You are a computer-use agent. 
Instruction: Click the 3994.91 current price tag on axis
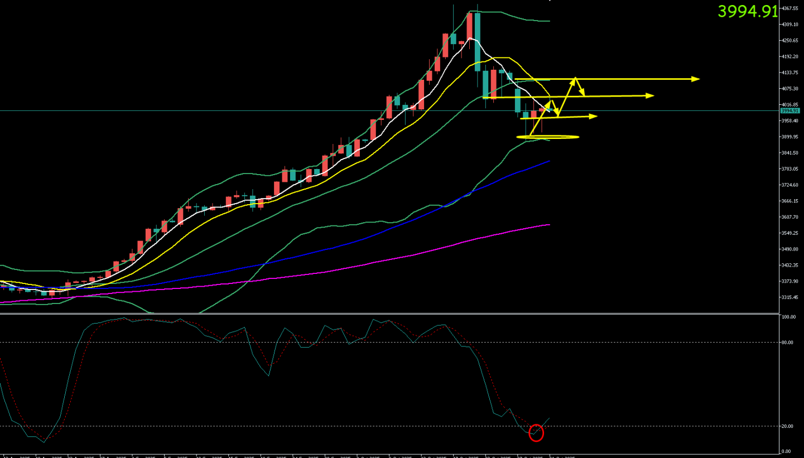pos(789,110)
